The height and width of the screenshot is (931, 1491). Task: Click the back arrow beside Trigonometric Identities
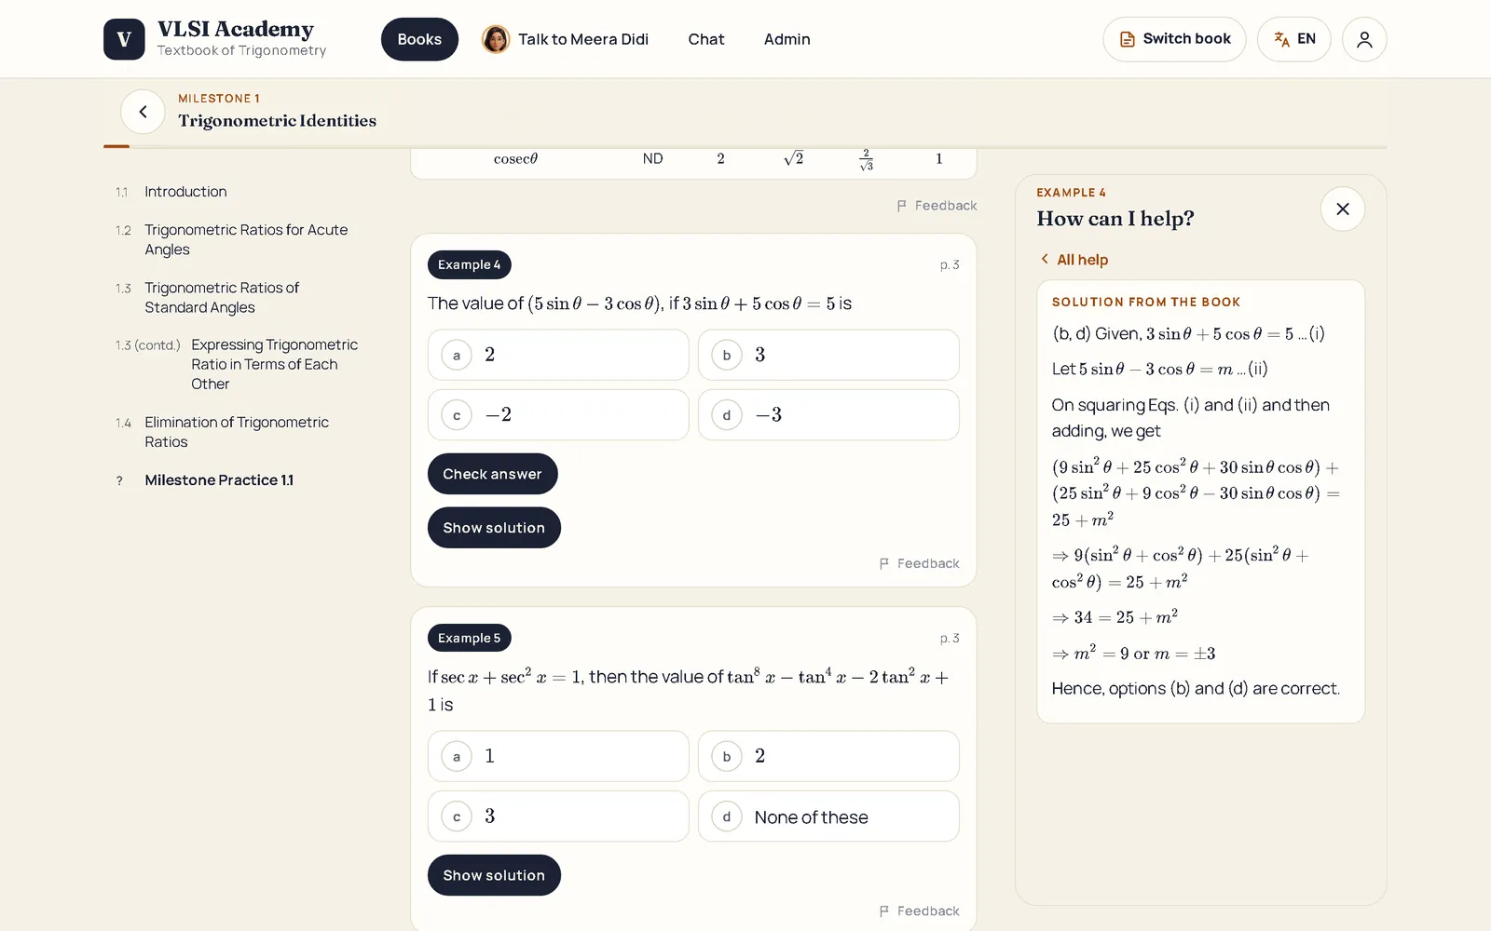click(143, 112)
